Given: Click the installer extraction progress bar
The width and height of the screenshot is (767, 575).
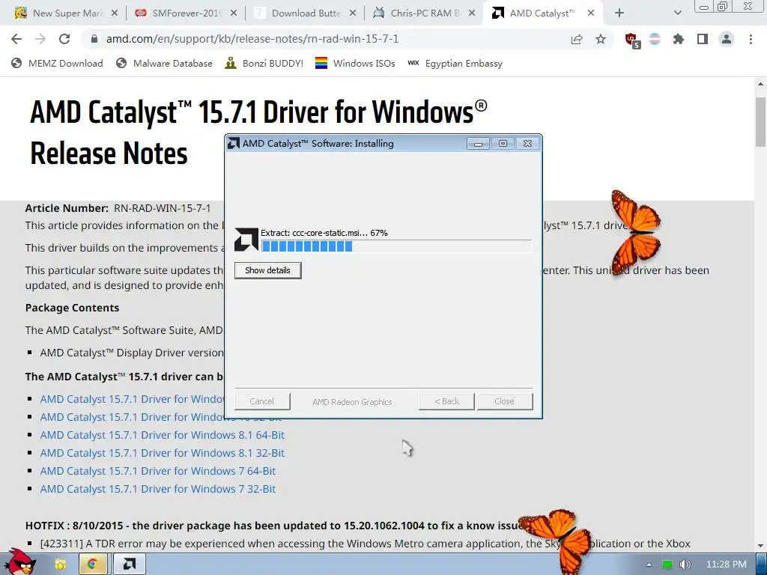Looking at the screenshot, I should tap(397, 246).
